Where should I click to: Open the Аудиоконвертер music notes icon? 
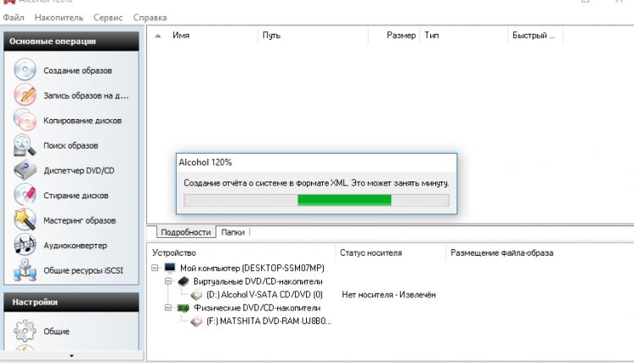click(x=25, y=245)
